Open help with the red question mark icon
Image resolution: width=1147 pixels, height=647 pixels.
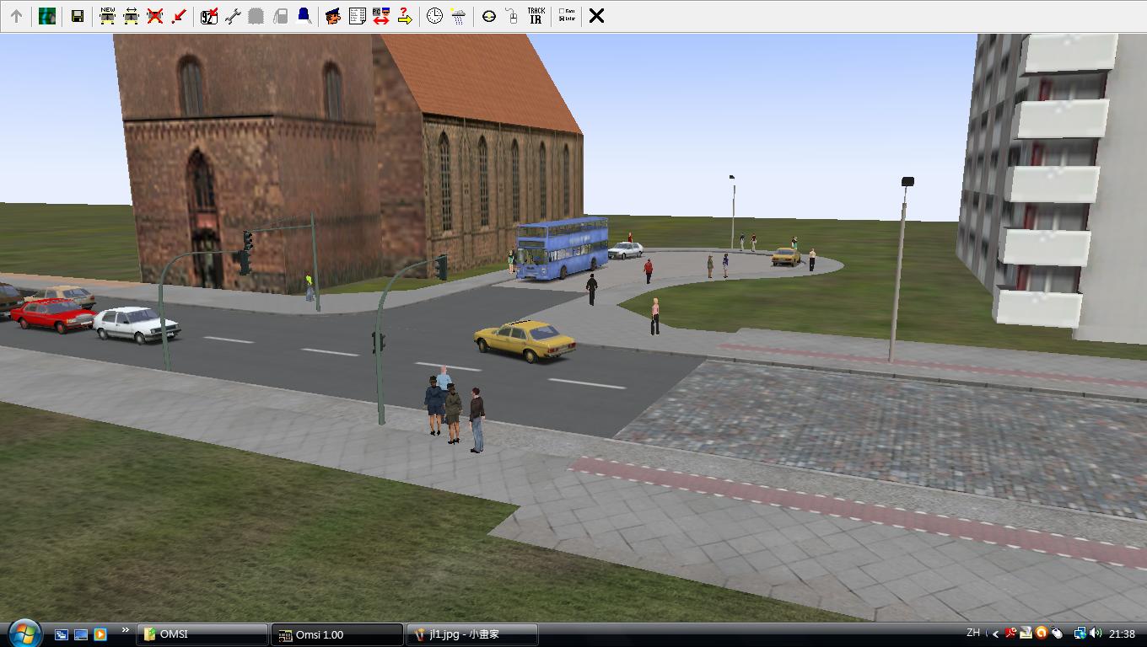(404, 16)
